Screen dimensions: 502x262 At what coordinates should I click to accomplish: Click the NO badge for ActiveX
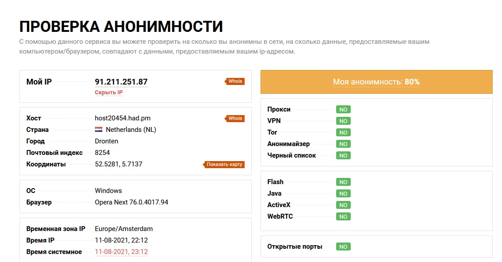click(343, 205)
